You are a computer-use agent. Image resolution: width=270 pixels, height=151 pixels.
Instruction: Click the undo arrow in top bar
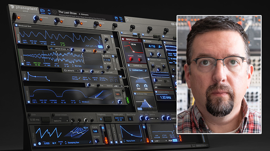128,19
